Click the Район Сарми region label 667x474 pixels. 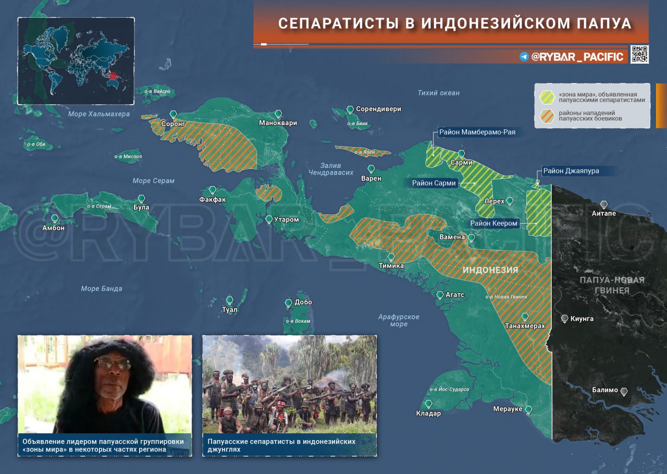(x=434, y=183)
